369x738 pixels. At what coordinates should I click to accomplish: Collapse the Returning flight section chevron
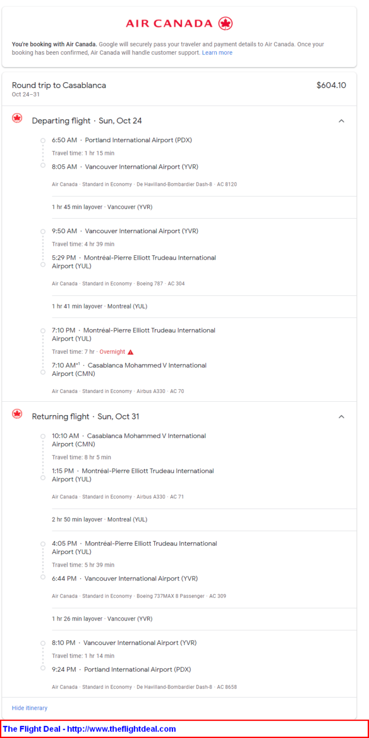click(341, 417)
